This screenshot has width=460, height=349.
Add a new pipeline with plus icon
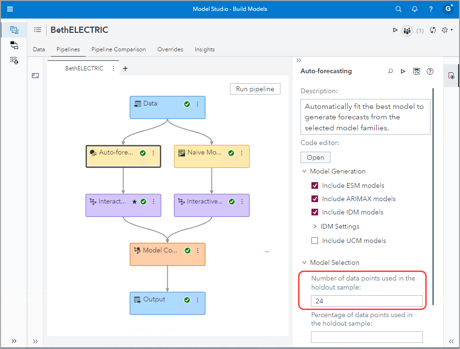[125, 68]
